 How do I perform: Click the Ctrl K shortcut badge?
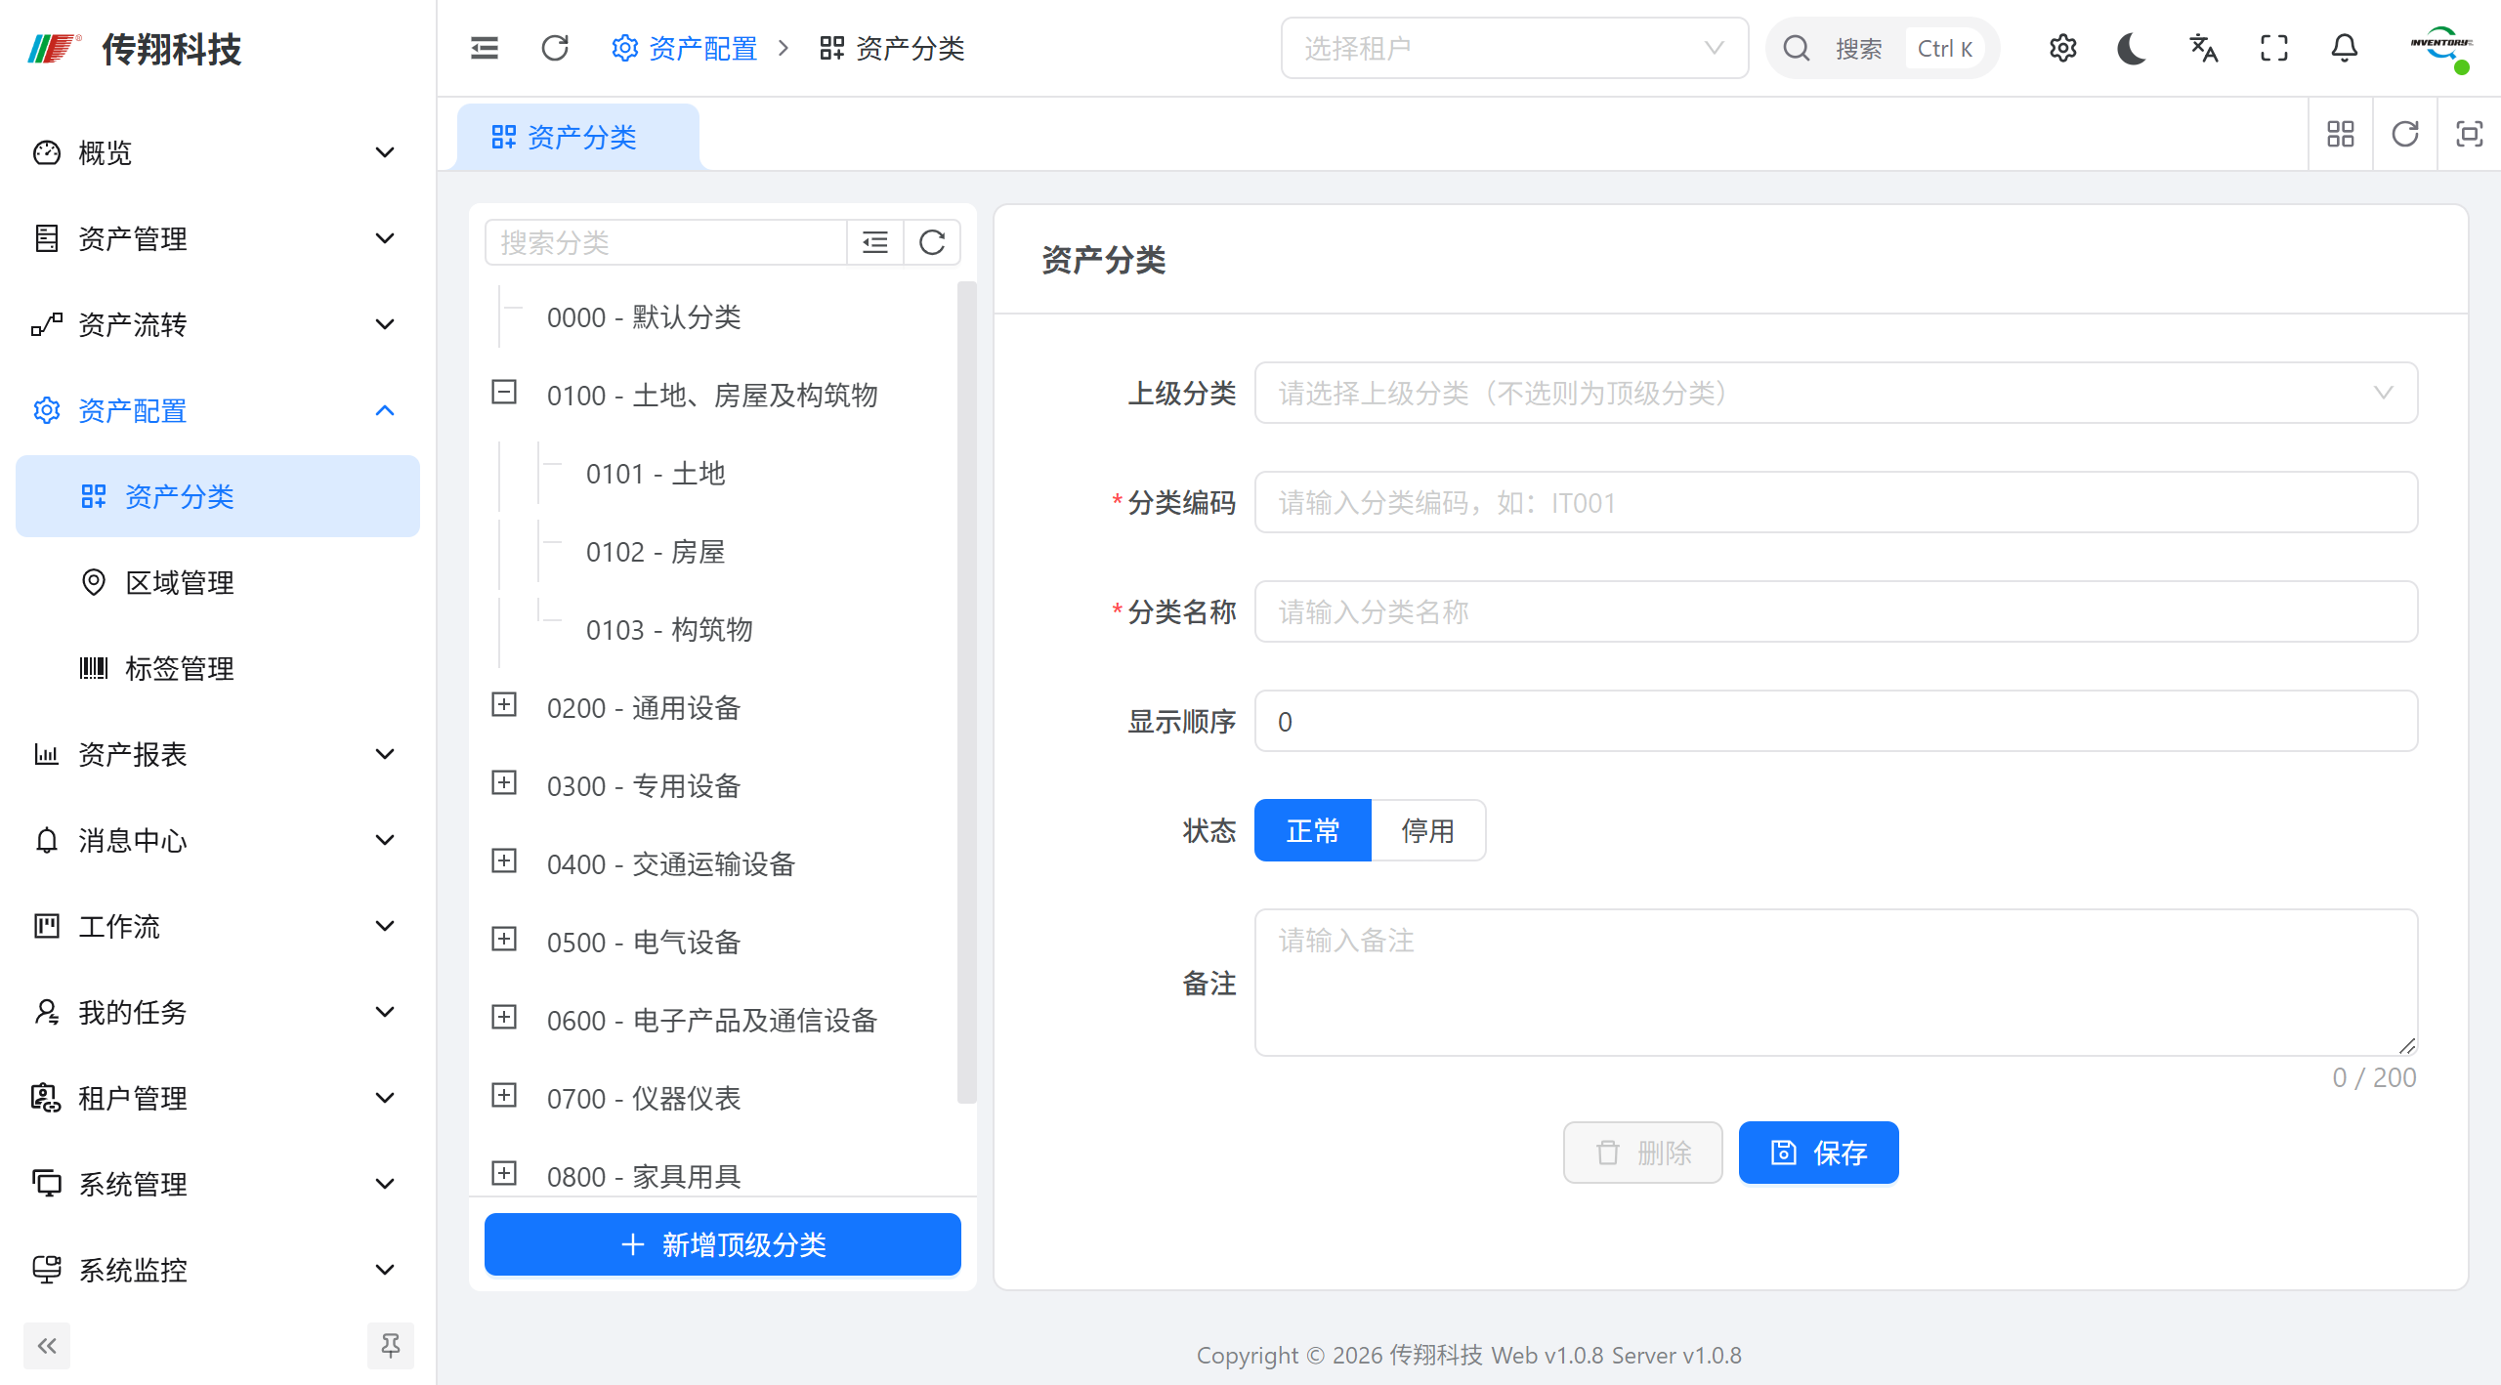[1944, 48]
